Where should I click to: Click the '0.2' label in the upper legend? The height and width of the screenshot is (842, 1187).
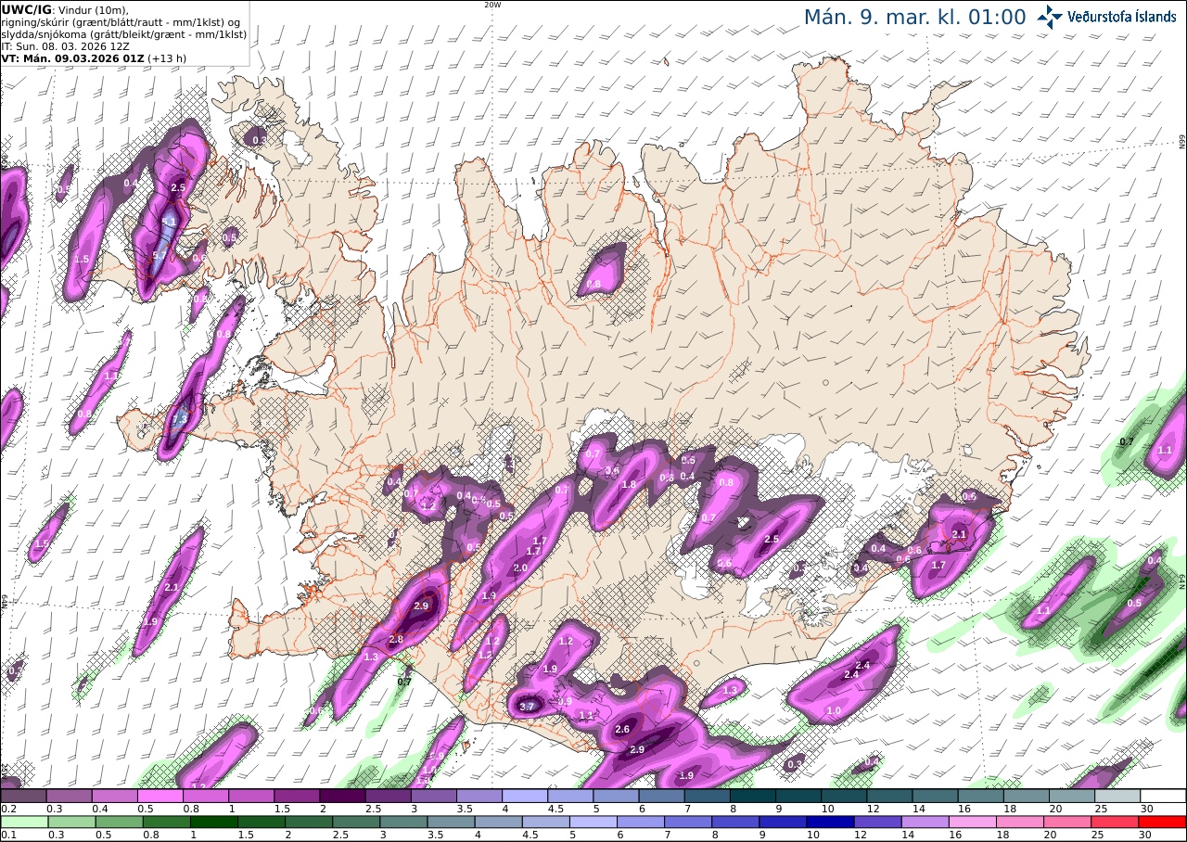point(8,809)
